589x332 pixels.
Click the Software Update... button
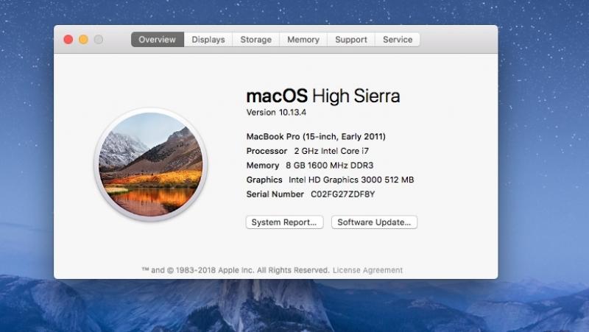click(x=374, y=222)
